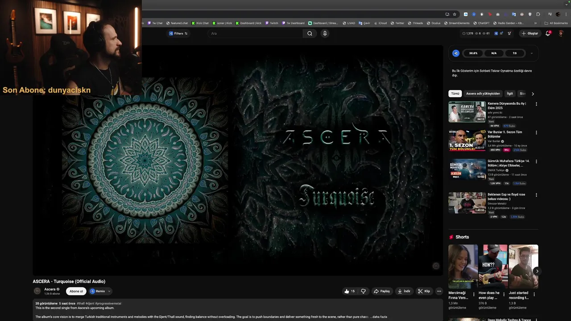Open options for Var Bunlar video
Image resolution: width=571 pixels, height=321 pixels.
(536, 132)
